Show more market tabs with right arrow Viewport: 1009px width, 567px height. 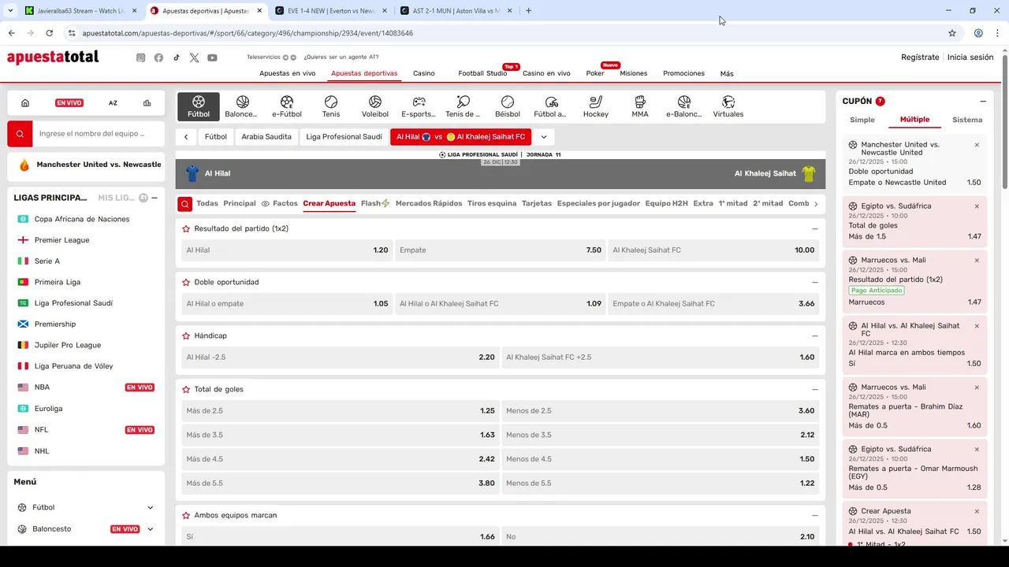816,204
